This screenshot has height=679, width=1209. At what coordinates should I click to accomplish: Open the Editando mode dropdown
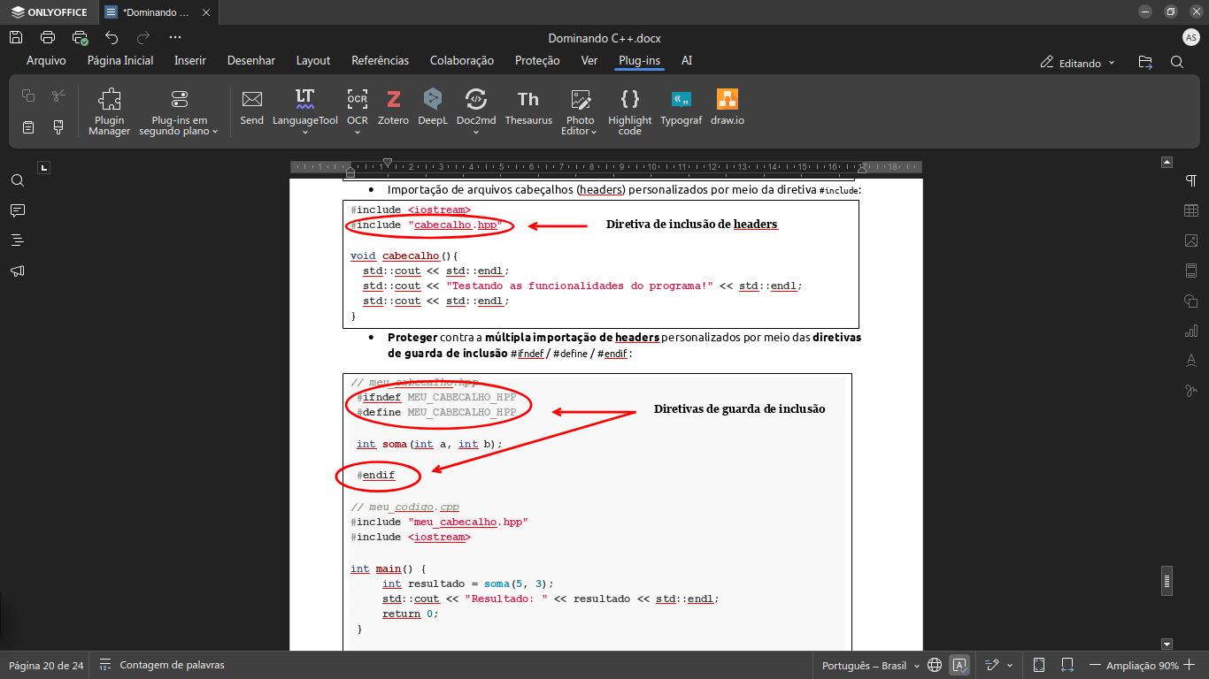pos(1078,63)
